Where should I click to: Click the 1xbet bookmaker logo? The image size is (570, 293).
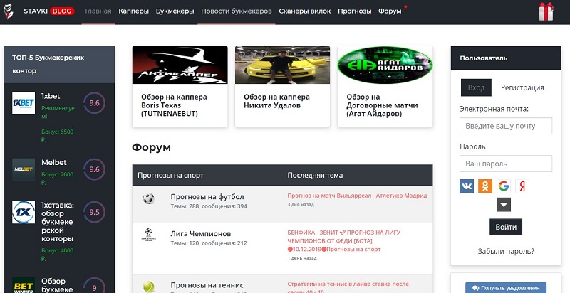pos(24,103)
